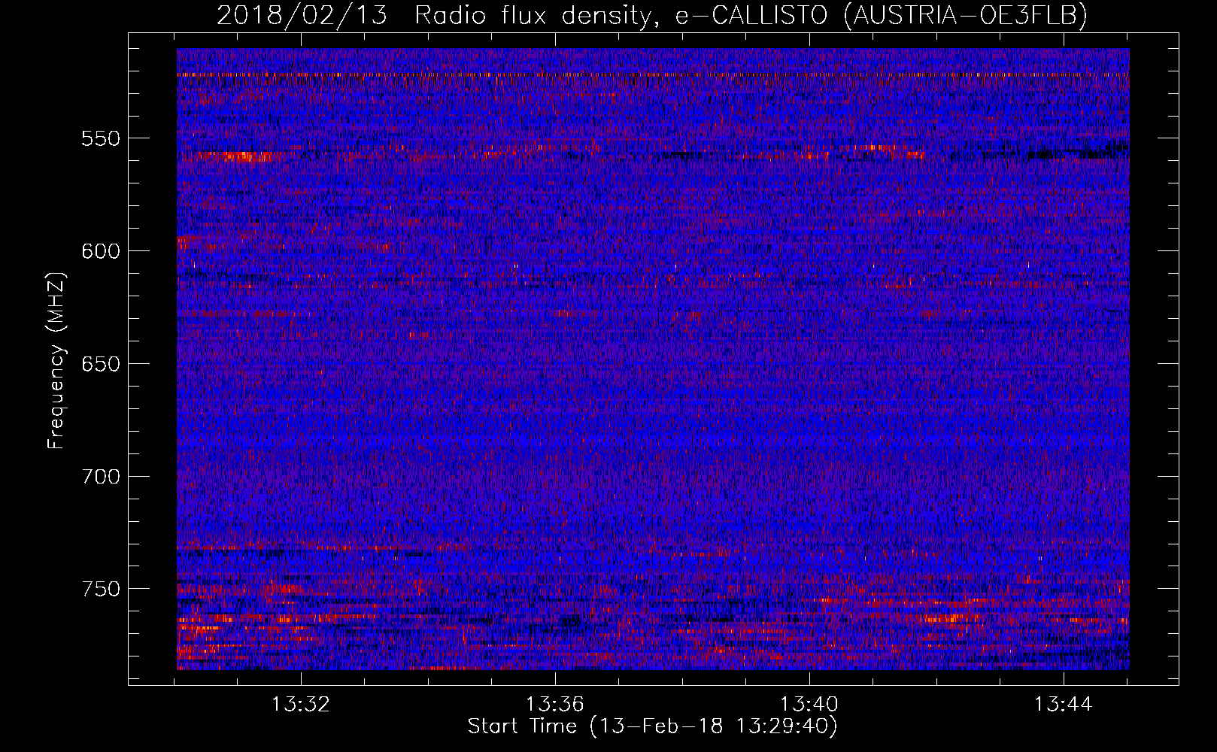
Task: Click the 700 frequency tick label
Action: point(101,477)
